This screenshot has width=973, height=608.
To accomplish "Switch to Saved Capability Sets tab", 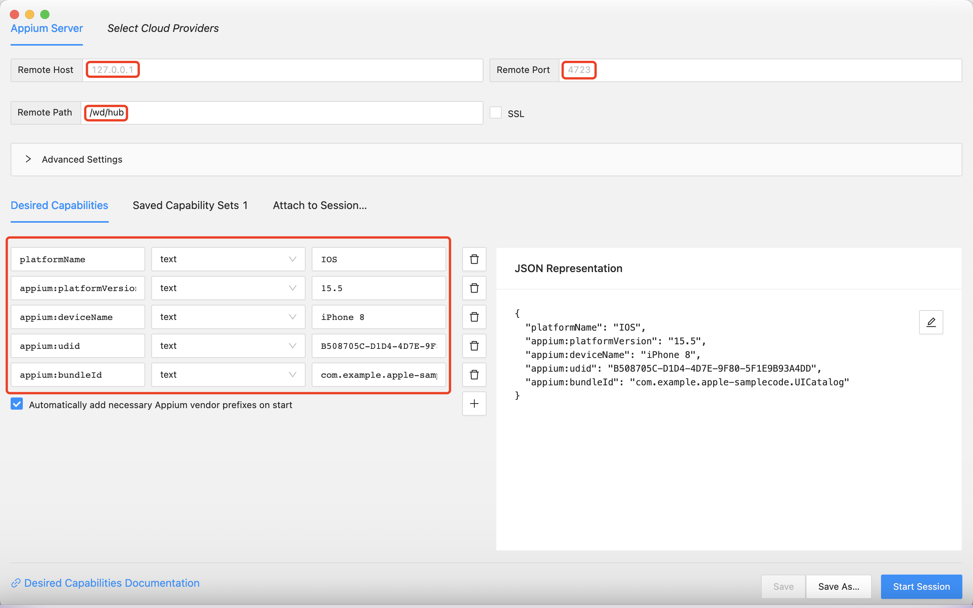I will [x=190, y=206].
